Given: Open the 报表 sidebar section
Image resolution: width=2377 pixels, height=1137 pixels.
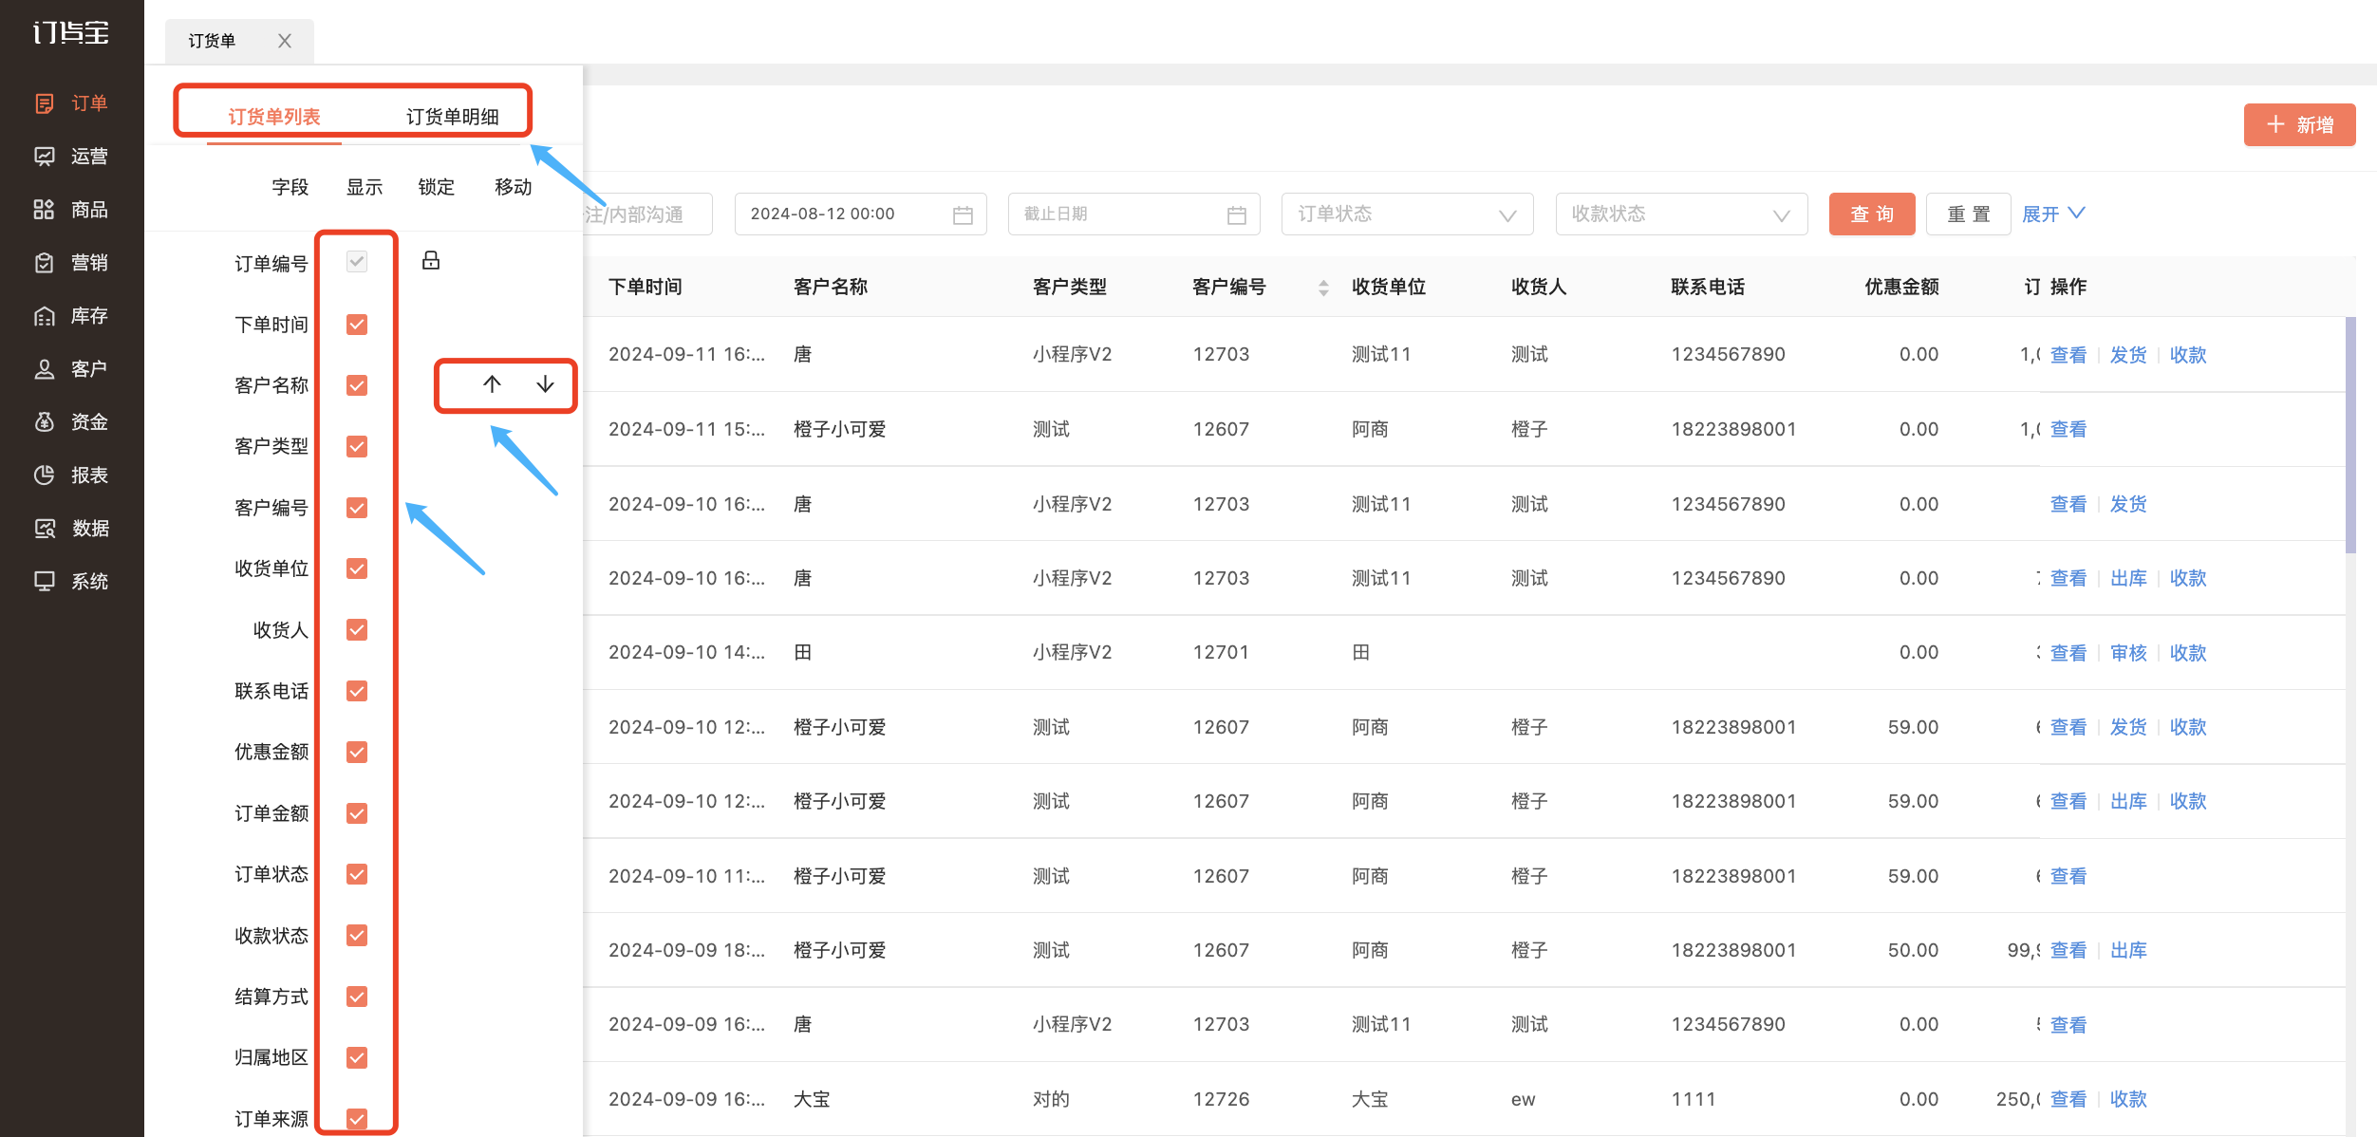Looking at the screenshot, I should click(71, 475).
